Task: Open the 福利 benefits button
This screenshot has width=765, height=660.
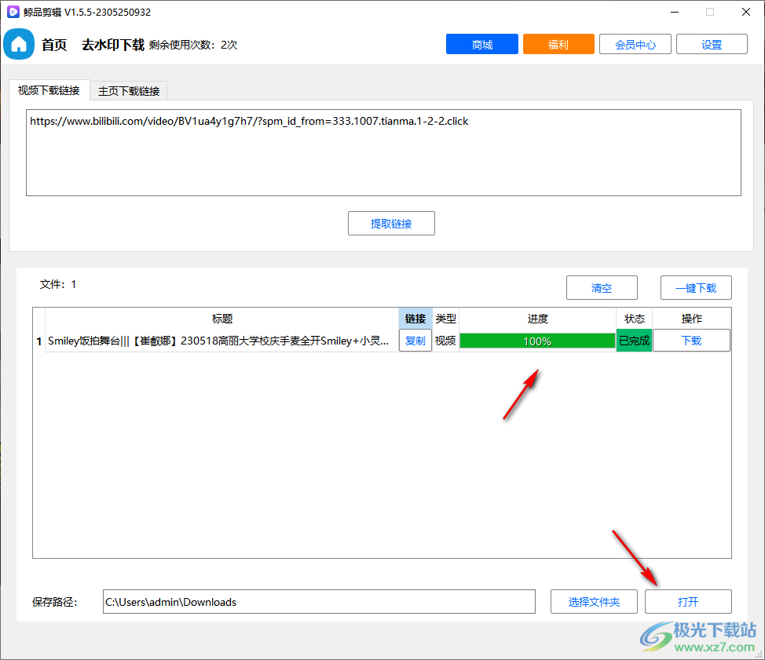Action: click(558, 45)
